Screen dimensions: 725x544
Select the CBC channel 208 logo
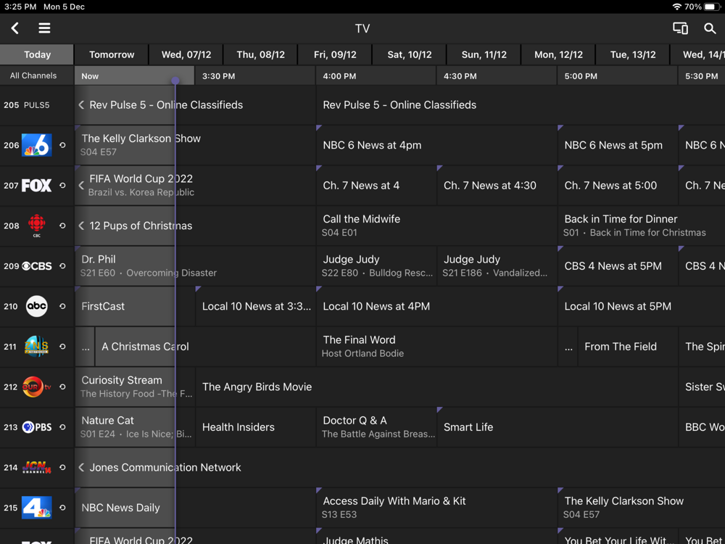pos(36,226)
